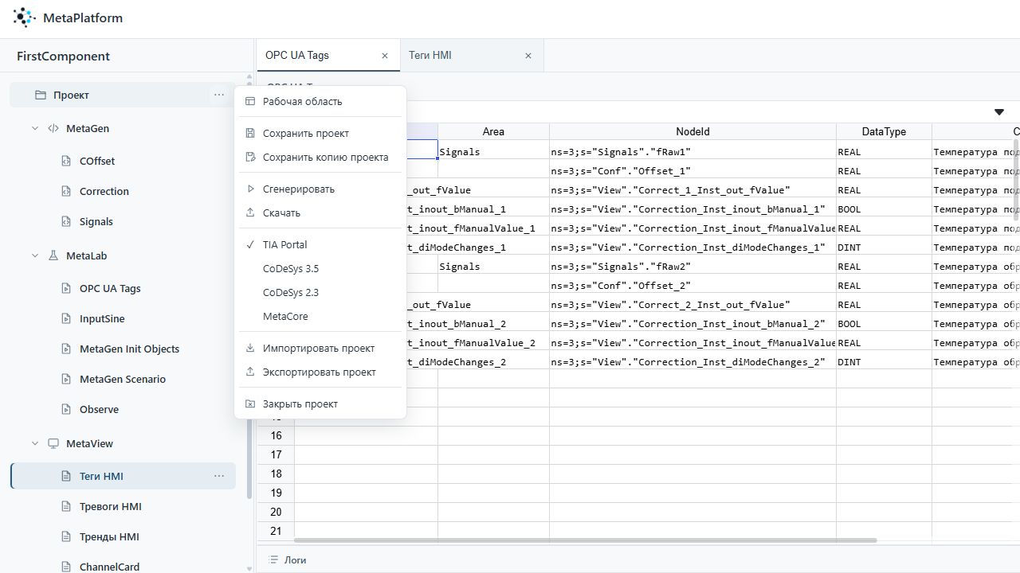Click the download icon beside Скачать

250,212
